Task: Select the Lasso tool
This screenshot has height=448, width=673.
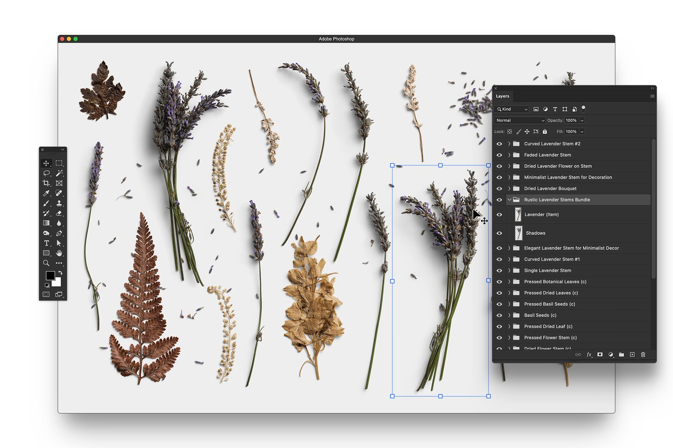Action: click(46, 173)
